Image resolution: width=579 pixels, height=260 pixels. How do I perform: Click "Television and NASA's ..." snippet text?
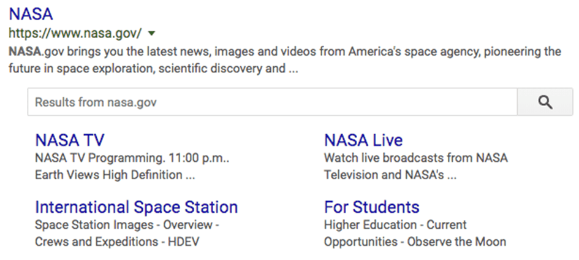[x=390, y=175]
